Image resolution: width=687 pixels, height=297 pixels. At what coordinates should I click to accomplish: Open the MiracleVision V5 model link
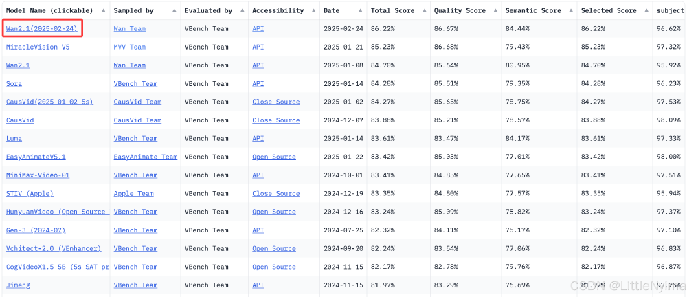tap(37, 47)
